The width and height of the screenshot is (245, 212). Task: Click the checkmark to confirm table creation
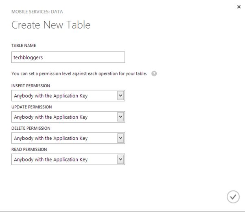[x=233, y=197]
